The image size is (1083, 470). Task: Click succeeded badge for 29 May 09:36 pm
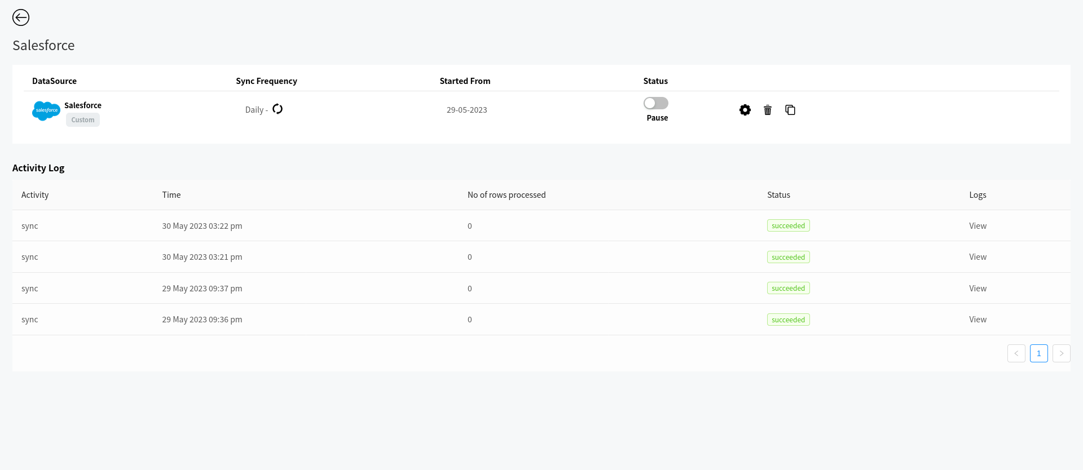click(789, 320)
